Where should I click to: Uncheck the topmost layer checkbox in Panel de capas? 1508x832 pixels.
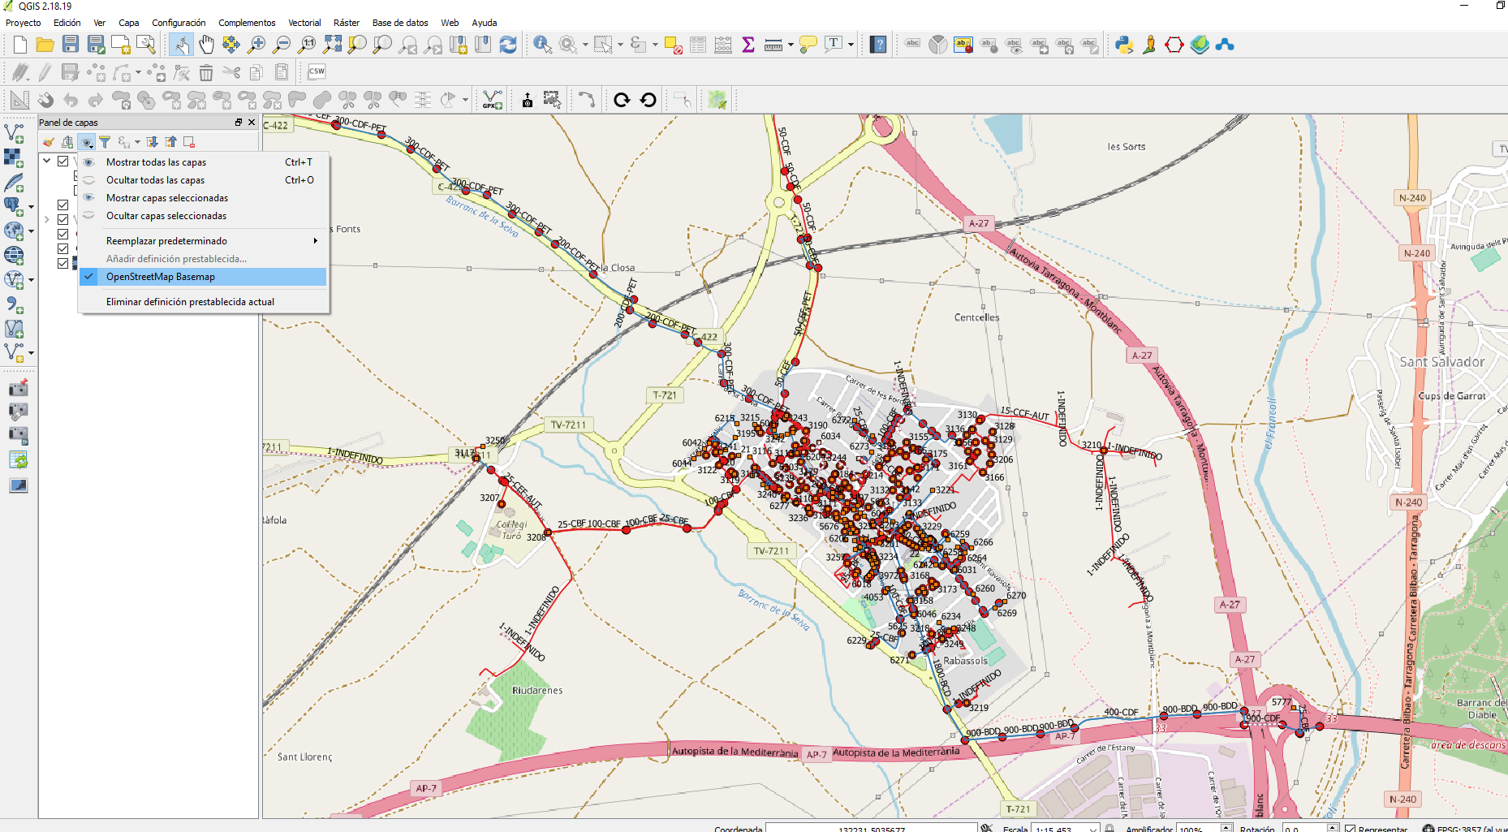pos(62,161)
